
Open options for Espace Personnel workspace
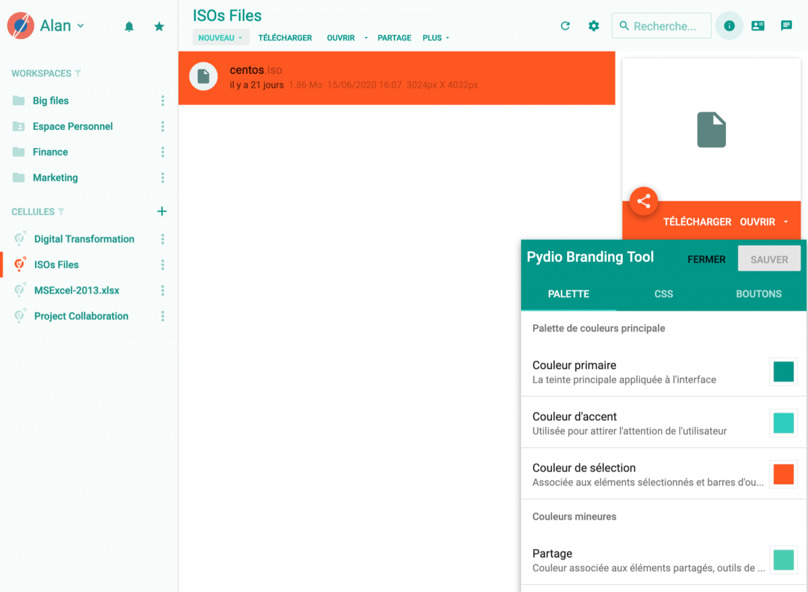(162, 127)
